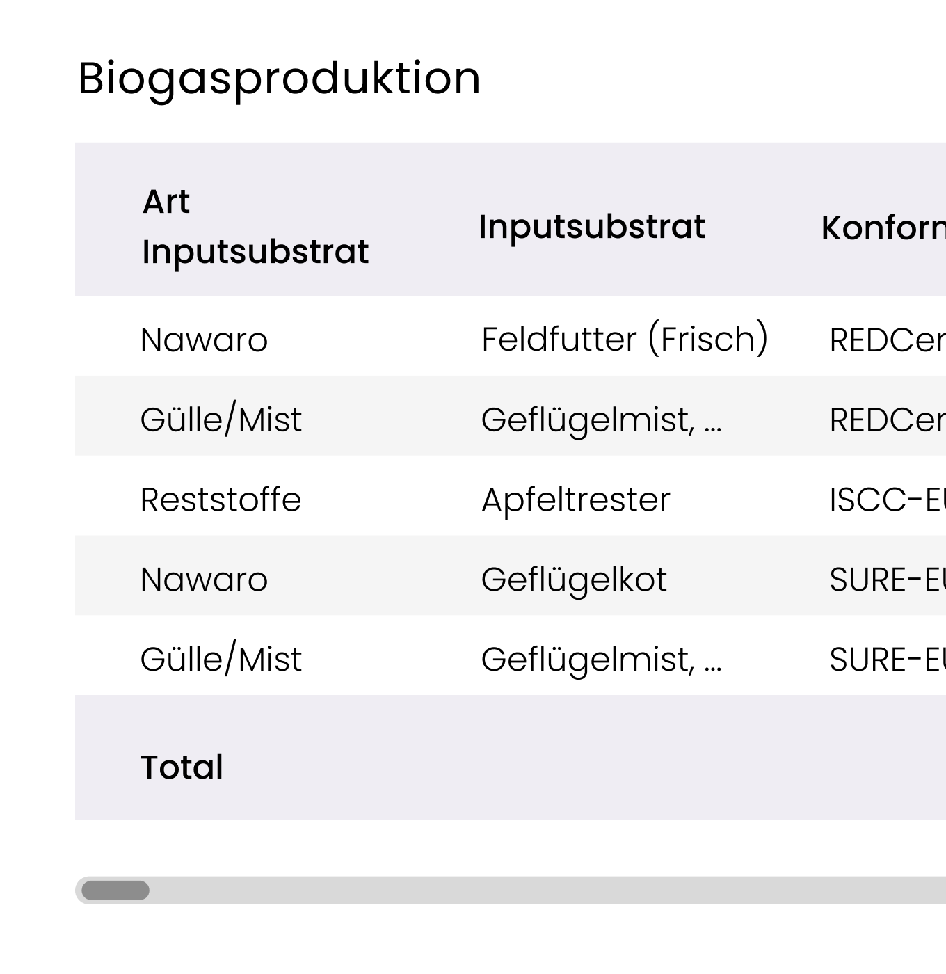Select the Reststoffe row
The height and width of the screenshot is (974, 946).
pyautogui.click(x=220, y=499)
